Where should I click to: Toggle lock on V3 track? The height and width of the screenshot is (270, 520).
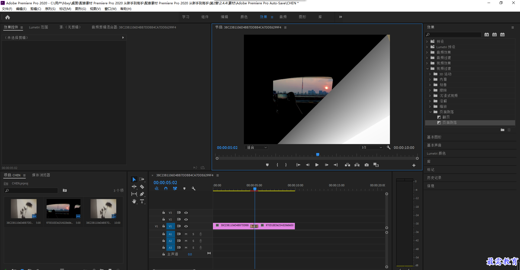point(163,213)
